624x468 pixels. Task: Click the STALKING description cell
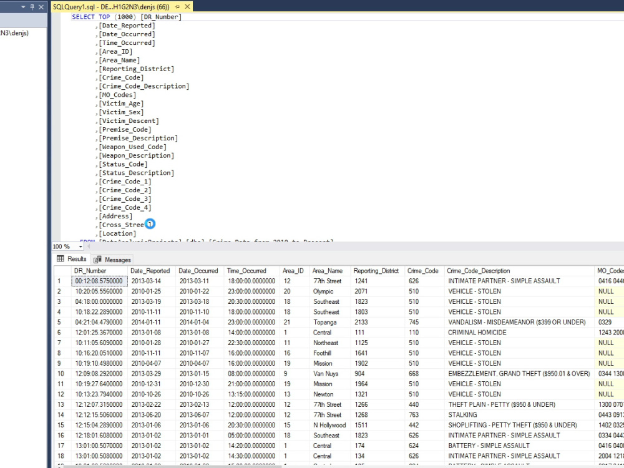(519, 415)
